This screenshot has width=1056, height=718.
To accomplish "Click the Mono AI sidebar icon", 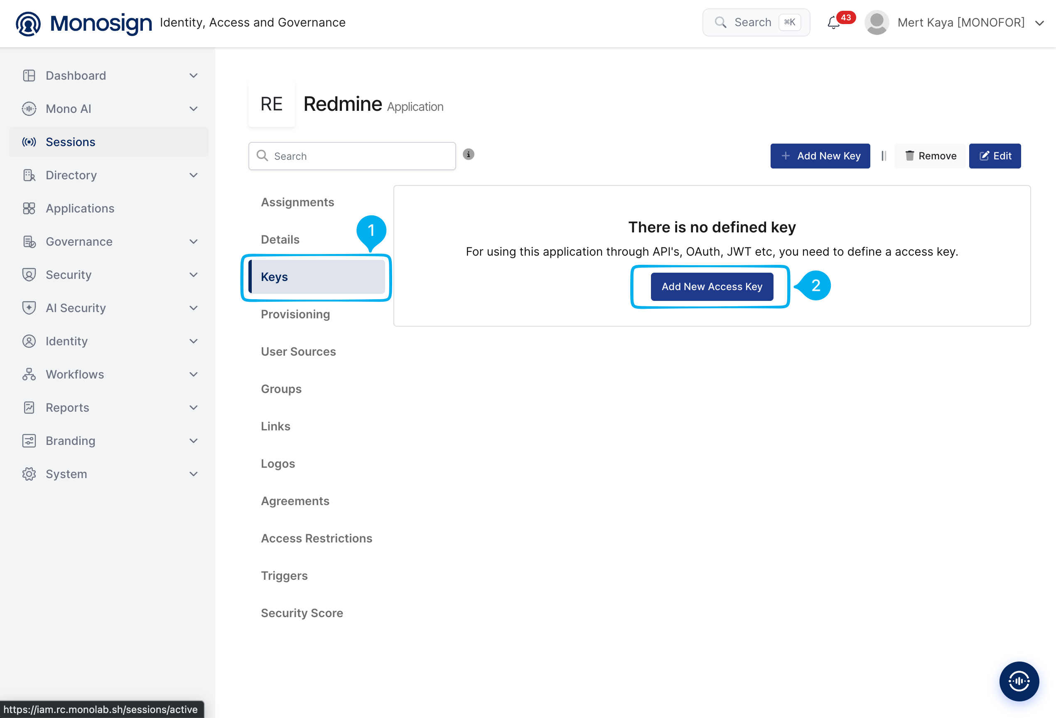I will [x=29, y=108].
